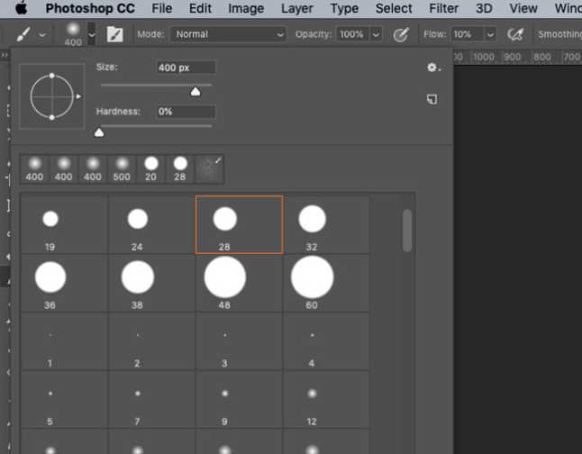Select soft brush preset size 9
The height and width of the screenshot is (454, 582).
(239, 400)
